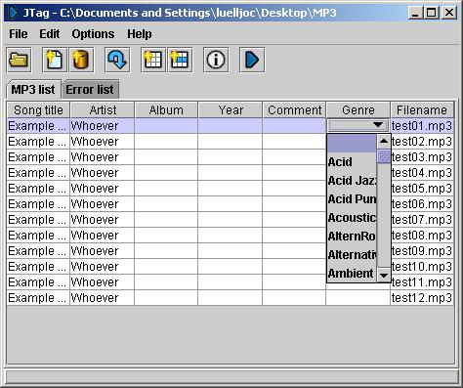Screen dimensions: 463x388
Task: Select Ambient from the genre list
Action: pyautogui.click(x=352, y=273)
